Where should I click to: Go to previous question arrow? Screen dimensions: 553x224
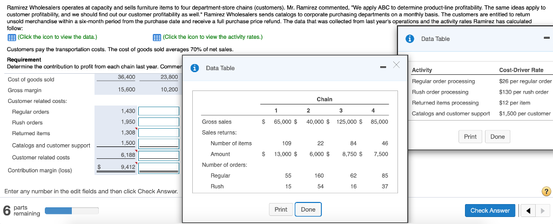[x=528, y=211]
